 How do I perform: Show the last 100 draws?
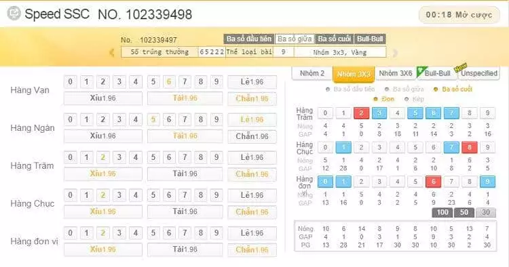[442, 212]
